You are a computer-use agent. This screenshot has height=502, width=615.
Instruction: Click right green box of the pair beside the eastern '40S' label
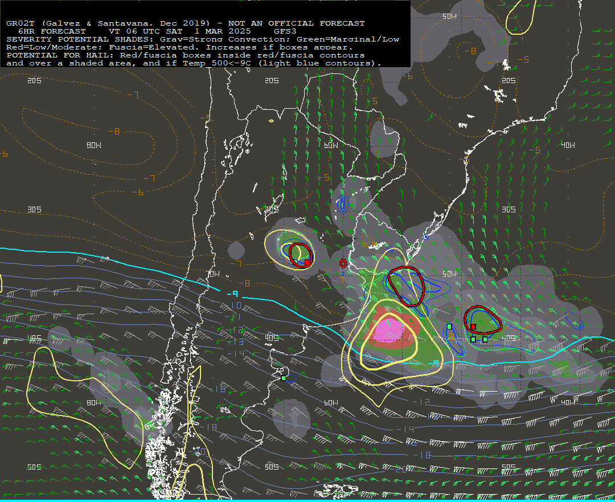pos(485,339)
